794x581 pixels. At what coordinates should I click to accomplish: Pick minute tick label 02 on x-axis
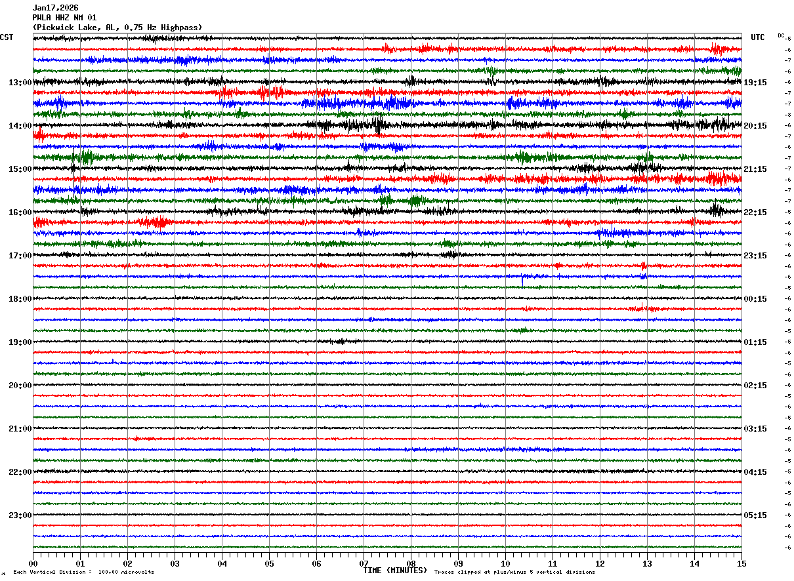(x=127, y=563)
